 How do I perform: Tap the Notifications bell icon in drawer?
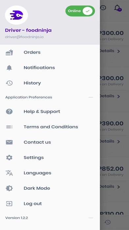[x=9, y=68]
